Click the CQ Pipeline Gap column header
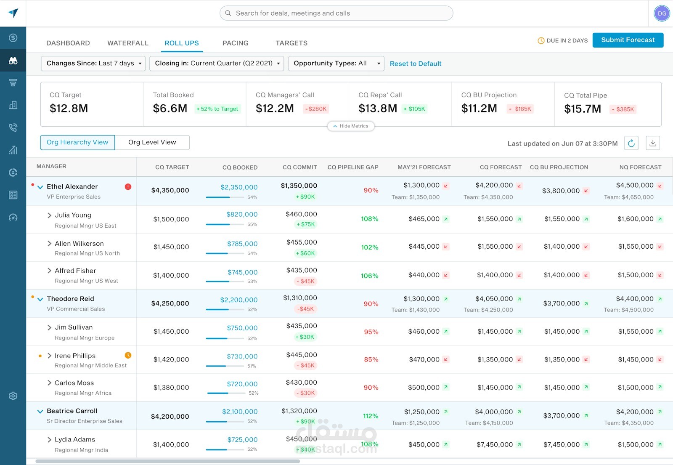The height and width of the screenshot is (465, 673). pos(353,167)
